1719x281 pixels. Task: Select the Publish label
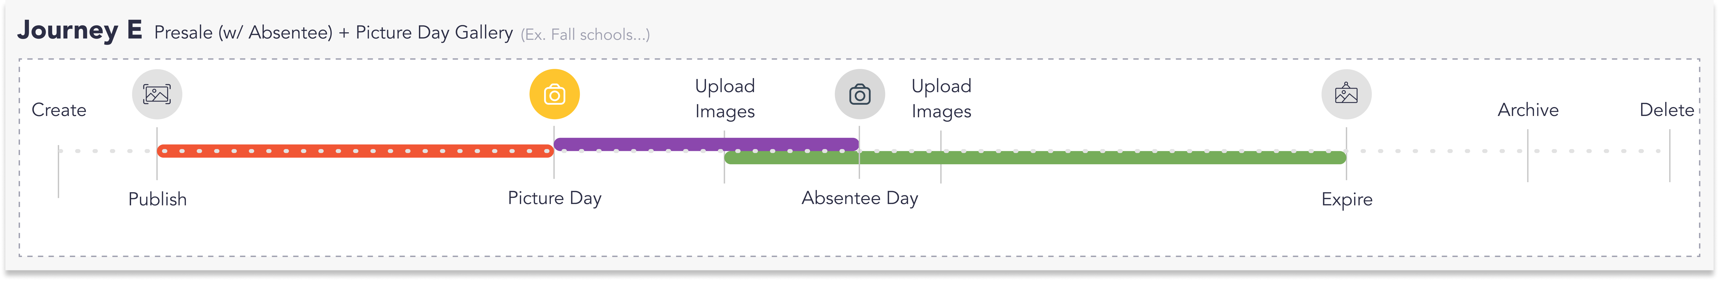point(158,199)
